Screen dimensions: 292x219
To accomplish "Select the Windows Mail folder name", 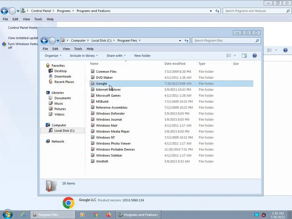I will point(107,125).
